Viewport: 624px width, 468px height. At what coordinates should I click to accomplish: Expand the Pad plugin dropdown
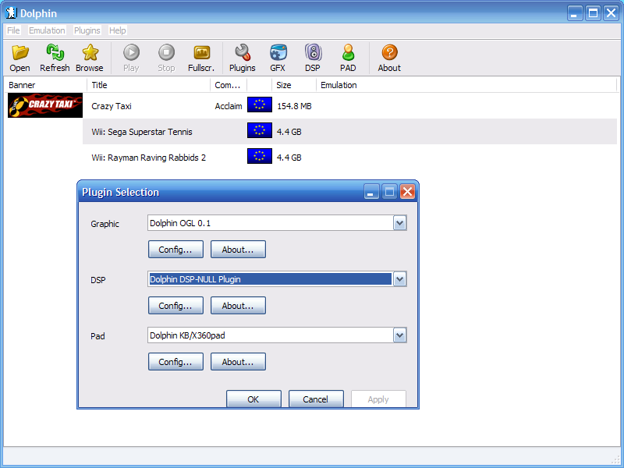399,335
